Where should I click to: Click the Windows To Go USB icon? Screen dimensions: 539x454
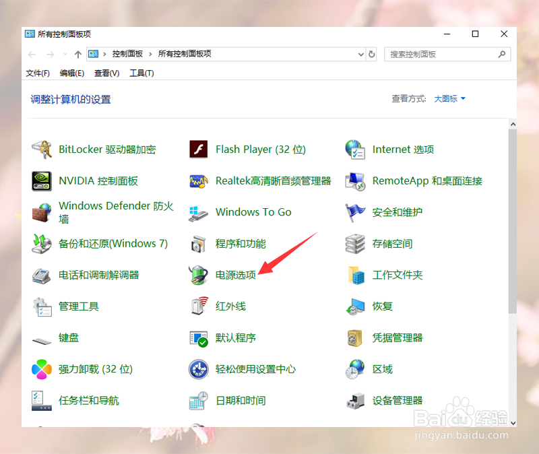198,213
